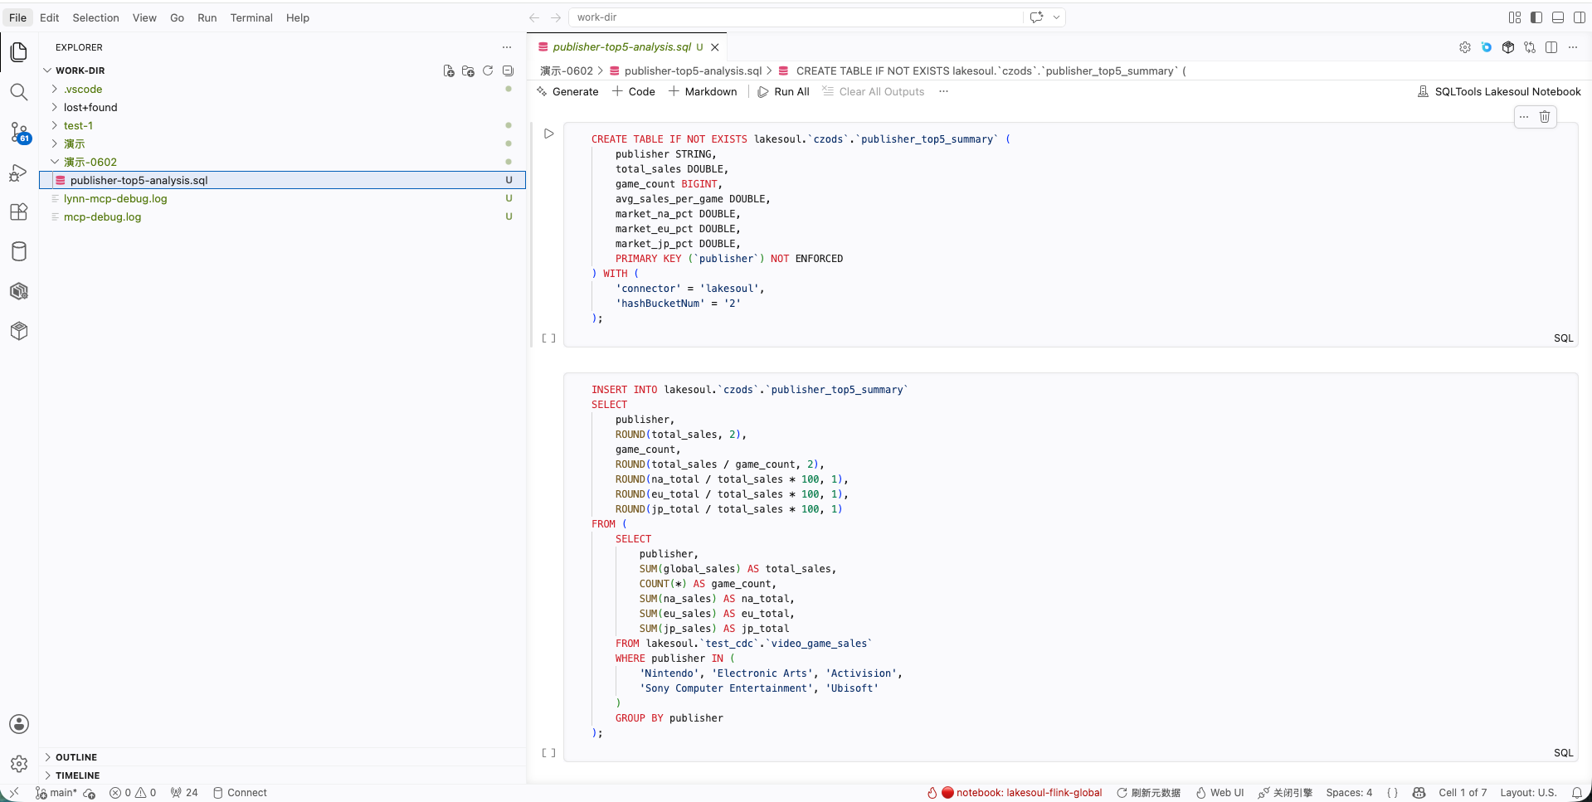Open the Search view in activity bar
The height and width of the screenshot is (802, 1592).
[19, 92]
